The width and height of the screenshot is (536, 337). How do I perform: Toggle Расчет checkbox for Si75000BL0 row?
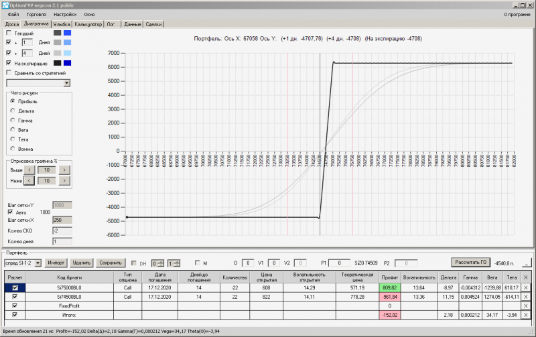15,288
